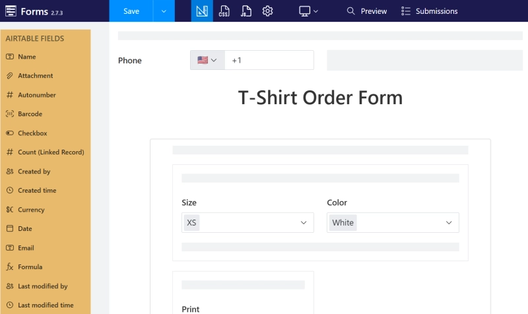This screenshot has height=314, width=528.
Task: Click the XS selected tag
Action: click(x=191, y=222)
